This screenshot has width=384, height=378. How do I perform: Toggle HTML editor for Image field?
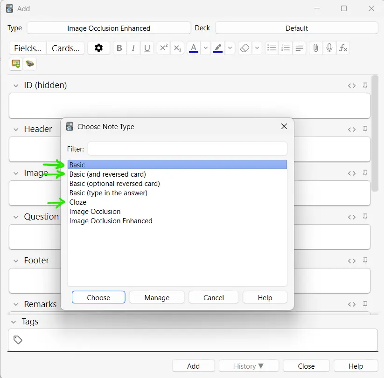pos(352,173)
